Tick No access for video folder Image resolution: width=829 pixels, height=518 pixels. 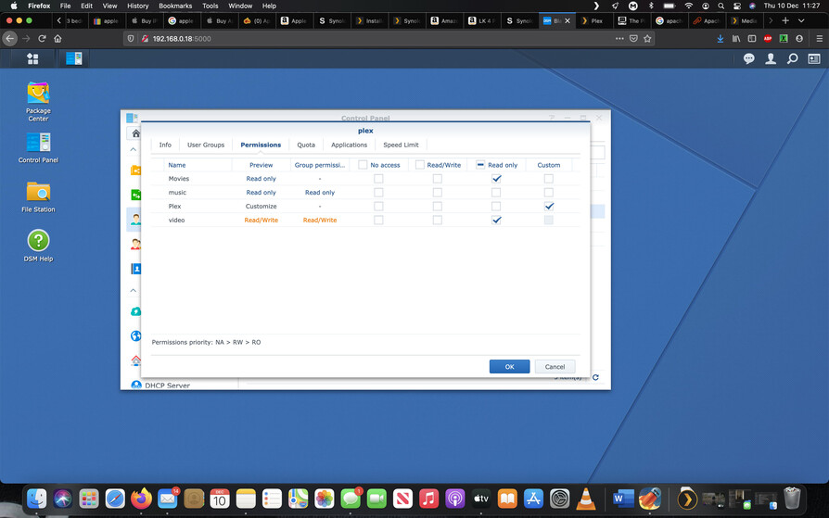378,220
